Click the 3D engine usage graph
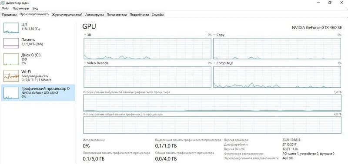This screenshot has height=164, width=348. (x=147, y=49)
